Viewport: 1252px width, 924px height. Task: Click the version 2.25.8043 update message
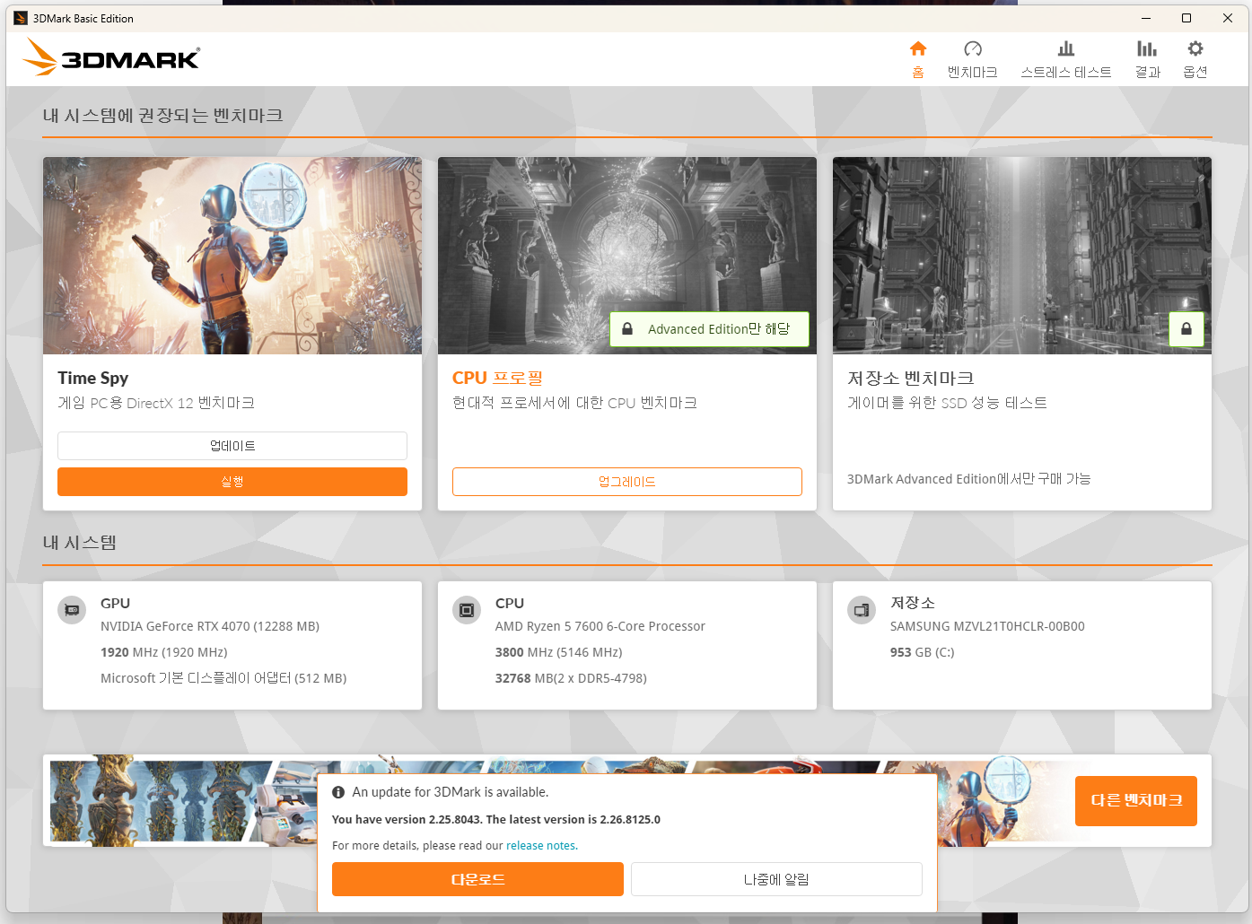click(496, 819)
